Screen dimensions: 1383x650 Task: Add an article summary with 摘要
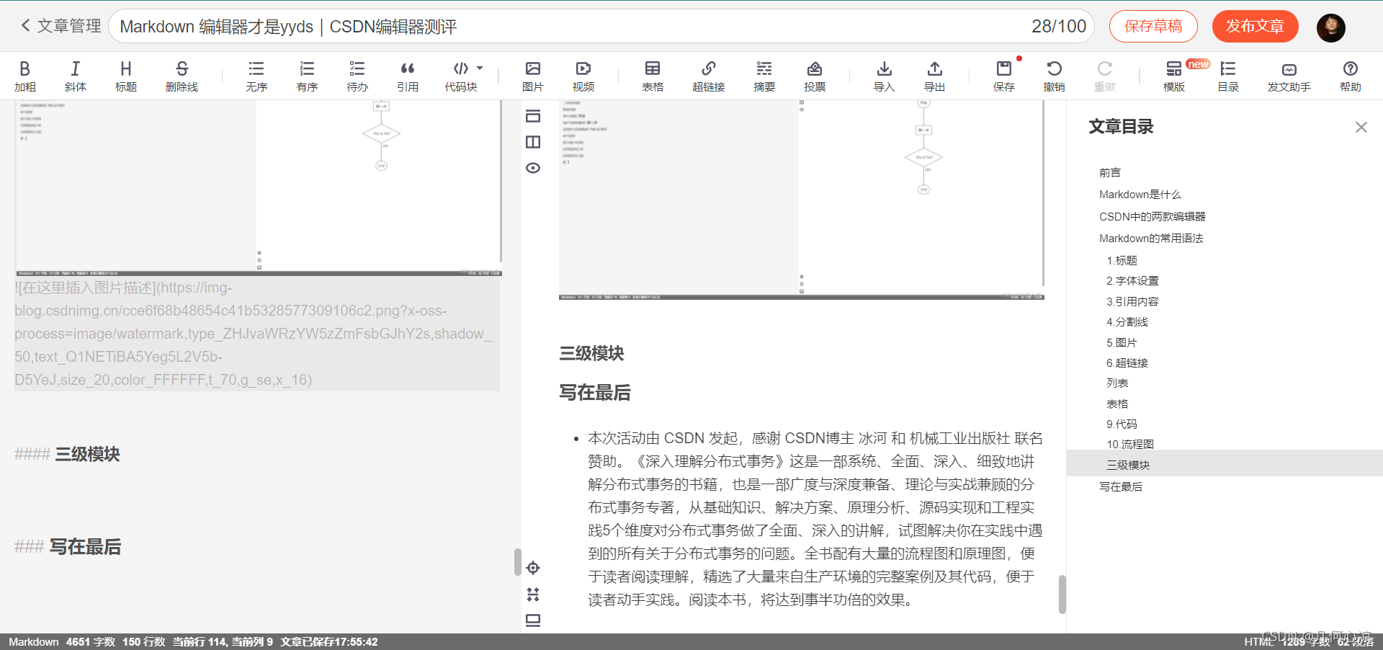coord(764,76)
